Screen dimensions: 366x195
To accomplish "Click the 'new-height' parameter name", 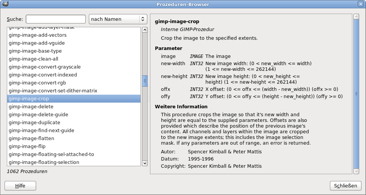I will tap(174, 76).
